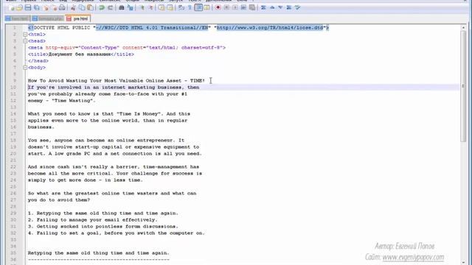Click the Close All toolbar icon

pyautogui.click(x=54, y=7)
